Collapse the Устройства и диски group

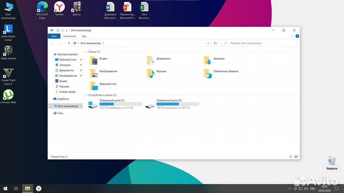click(x=86, y=95)
